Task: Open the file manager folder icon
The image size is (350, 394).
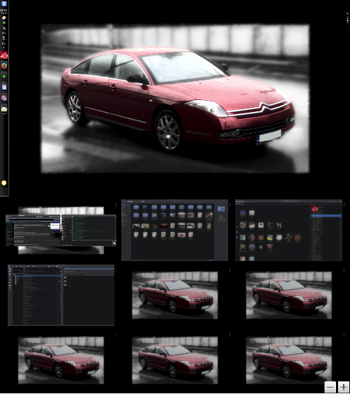Action: 3,108
